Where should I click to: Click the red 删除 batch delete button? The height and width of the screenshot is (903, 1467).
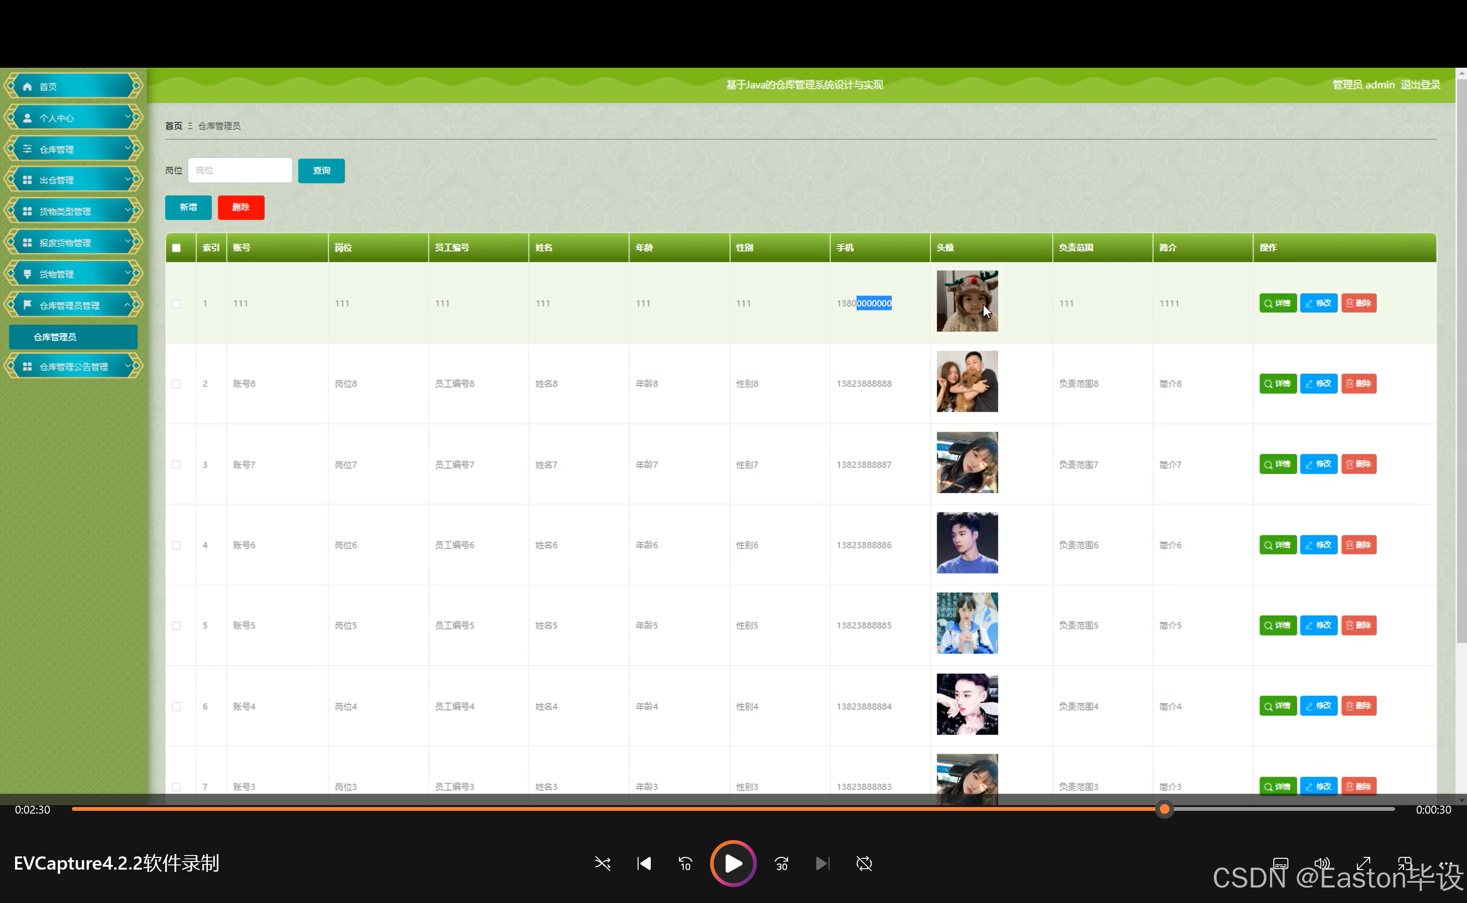pyautogui.click(x=241, y=207)
